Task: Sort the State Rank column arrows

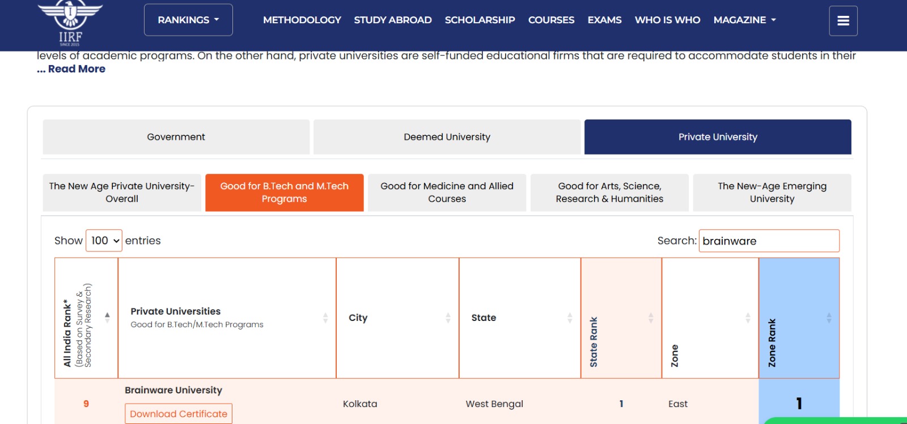Action: (651, 318)
